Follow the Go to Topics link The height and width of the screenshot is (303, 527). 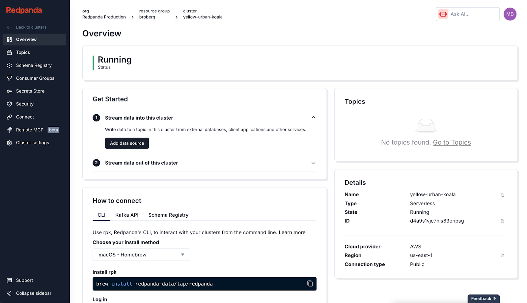coord(452,142)
